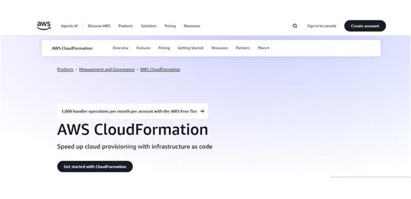This screenshot has width=411, height=199.
Task: Click the Speed up cloud provisioning tagline
Action: click(x=135, y=147)
